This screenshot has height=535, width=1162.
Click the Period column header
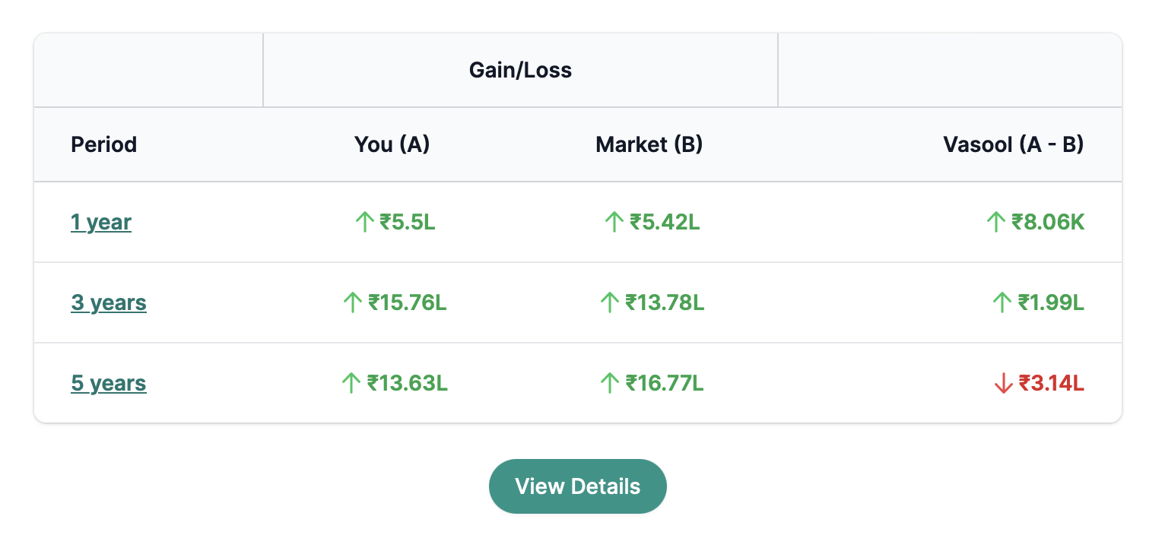point(104,144)
